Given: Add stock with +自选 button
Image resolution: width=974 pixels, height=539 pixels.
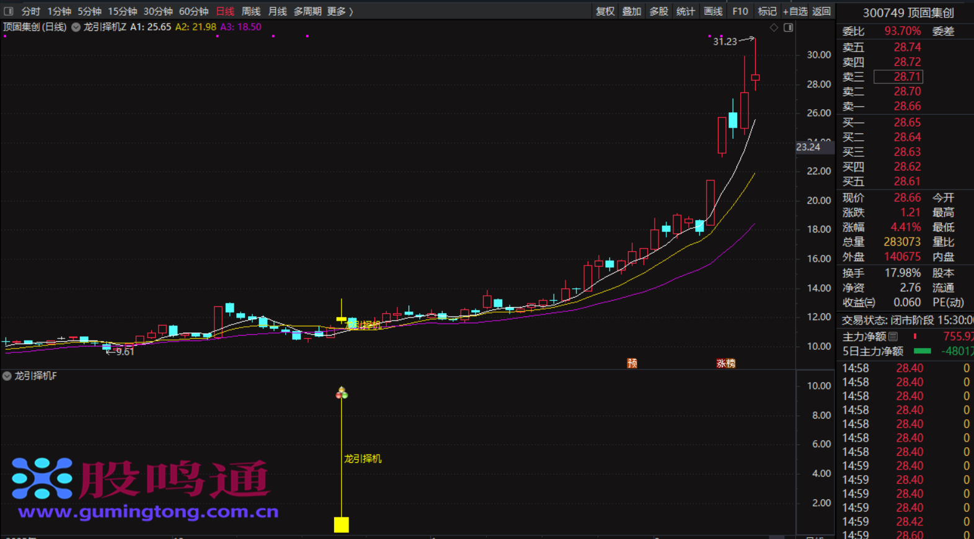Looking at the screenshot, I should coord(795,11).
